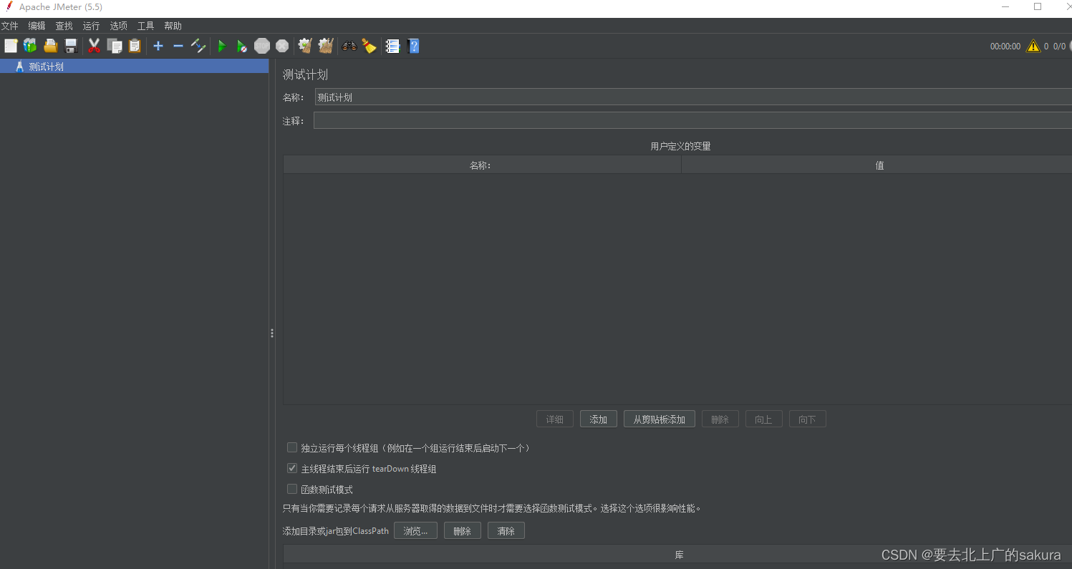
Task: Click the Expand All plus icon
Action: [x=158, y=46]
